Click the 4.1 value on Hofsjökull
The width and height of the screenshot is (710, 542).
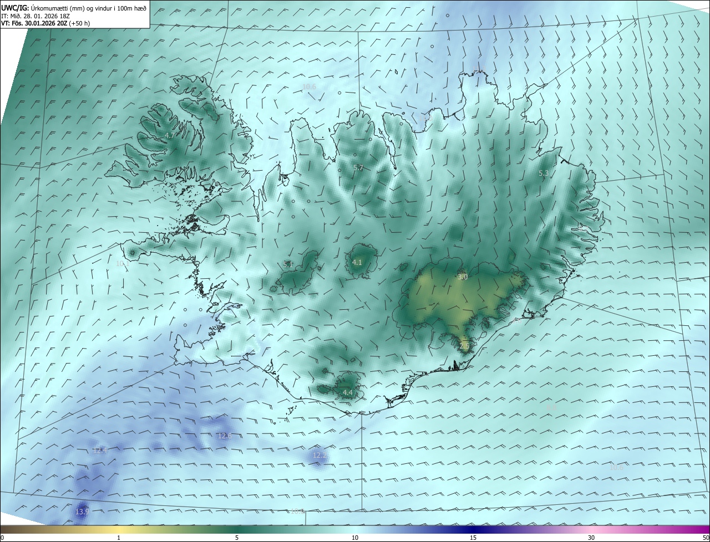(x=357, y=262)
